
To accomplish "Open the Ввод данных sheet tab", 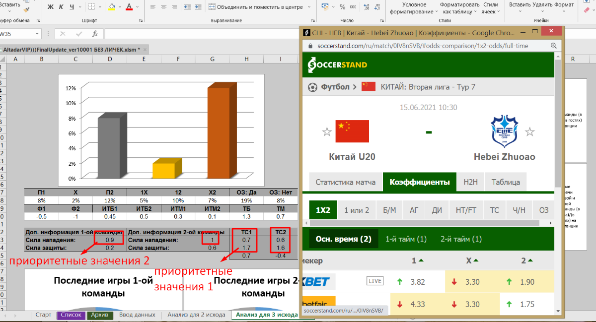I will [137, 315].
